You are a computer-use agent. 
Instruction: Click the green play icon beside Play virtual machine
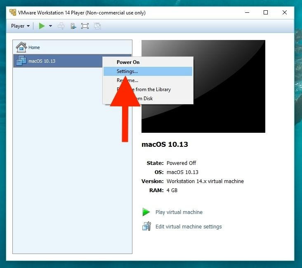[x=146, y=212]
